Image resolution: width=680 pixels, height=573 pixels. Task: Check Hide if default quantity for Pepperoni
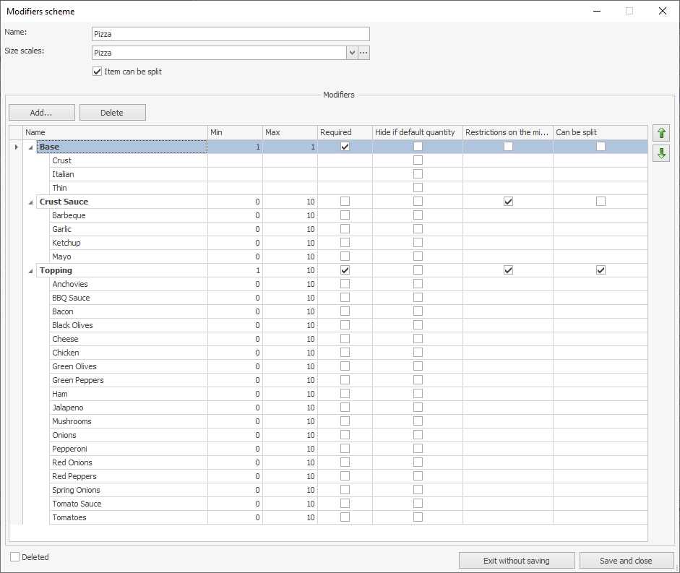(x=418, y=449)
